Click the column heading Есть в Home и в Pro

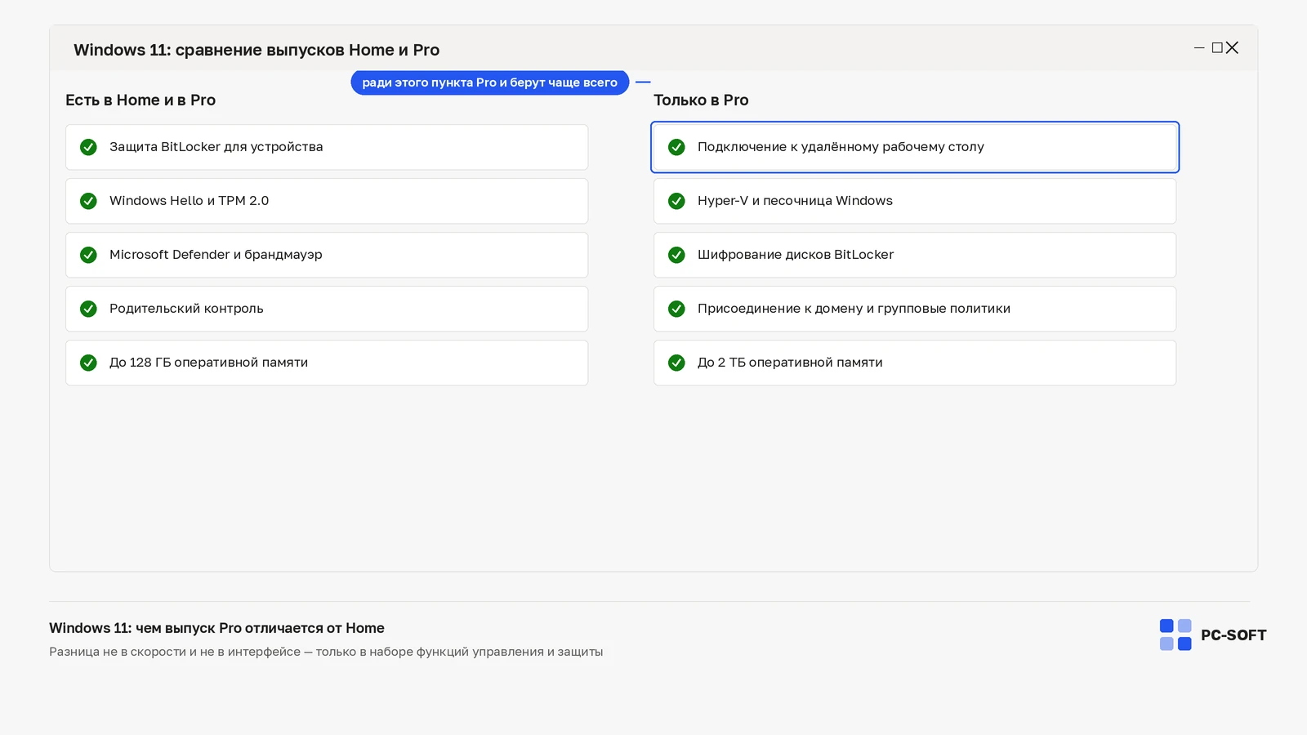[x=141, y=100]
